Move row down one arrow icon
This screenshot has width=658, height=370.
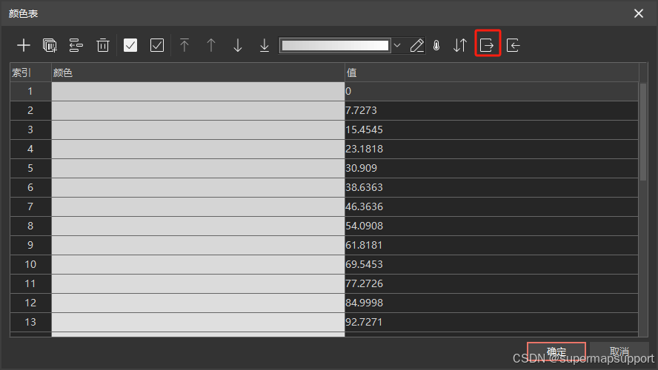[238, 45]
